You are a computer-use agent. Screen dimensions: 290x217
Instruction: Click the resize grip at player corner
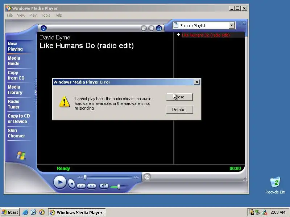pos(244,179)
